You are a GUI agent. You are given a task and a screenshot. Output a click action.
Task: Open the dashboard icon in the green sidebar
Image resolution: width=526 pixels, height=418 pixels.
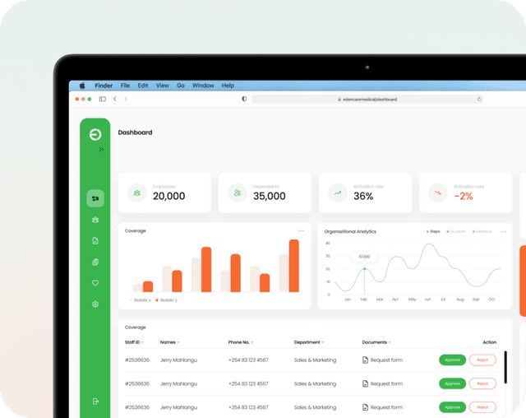[95, 198]
